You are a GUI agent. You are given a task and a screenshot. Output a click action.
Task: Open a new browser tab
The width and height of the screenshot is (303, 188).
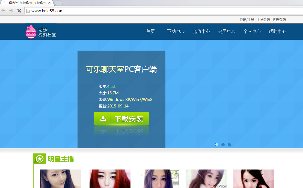58,3
